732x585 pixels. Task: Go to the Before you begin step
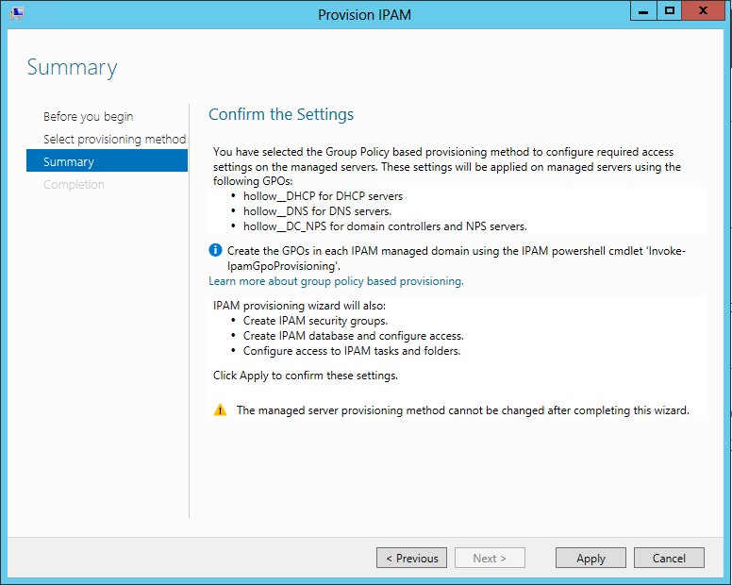(88, 117)
